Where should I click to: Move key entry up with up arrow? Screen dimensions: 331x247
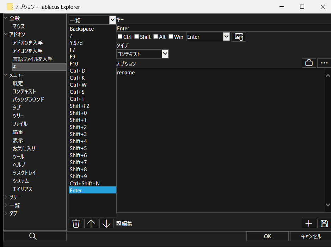(x=91, y=223)
